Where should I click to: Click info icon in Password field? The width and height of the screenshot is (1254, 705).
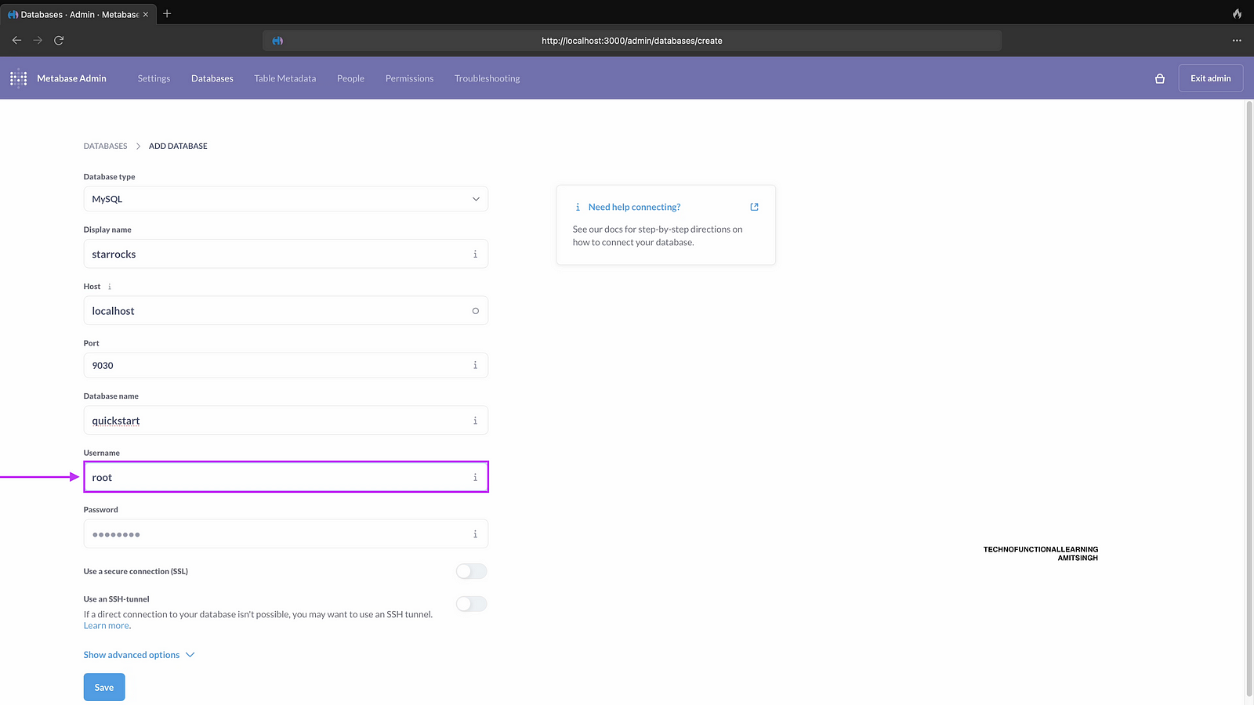(x=475, y=534)
